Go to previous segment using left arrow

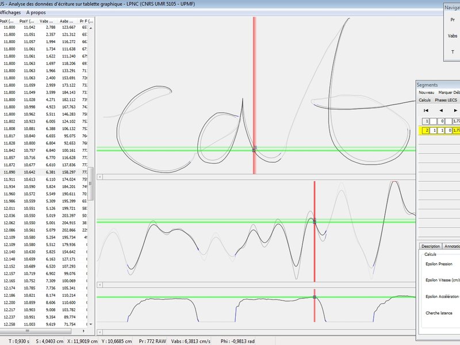[x=440, y=110]
